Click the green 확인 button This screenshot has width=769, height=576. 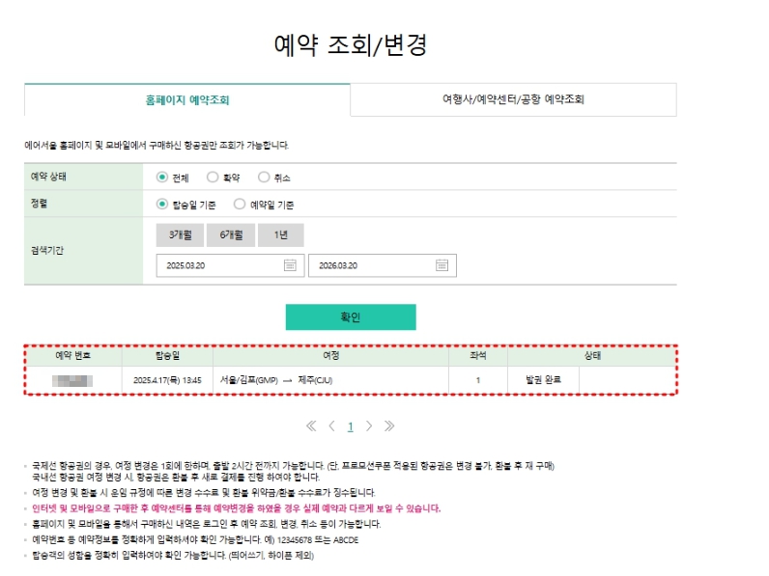pyautogui.click(x=351, y=316)
